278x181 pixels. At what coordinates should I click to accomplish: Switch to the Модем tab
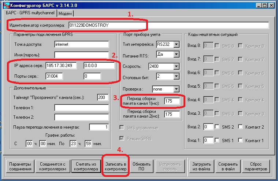pyautogui.click(x=65, y=14)
